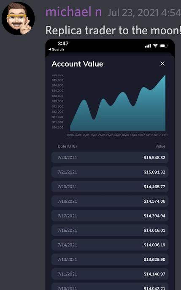The height and width of the screenshot is (290, 181).
Task: Select the 7/13/2021 row showing $13,629.90
Action: click(x=110, y=259)
